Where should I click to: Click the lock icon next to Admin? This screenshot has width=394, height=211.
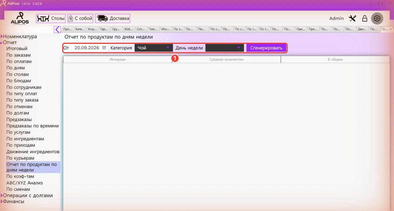[365, 18]
